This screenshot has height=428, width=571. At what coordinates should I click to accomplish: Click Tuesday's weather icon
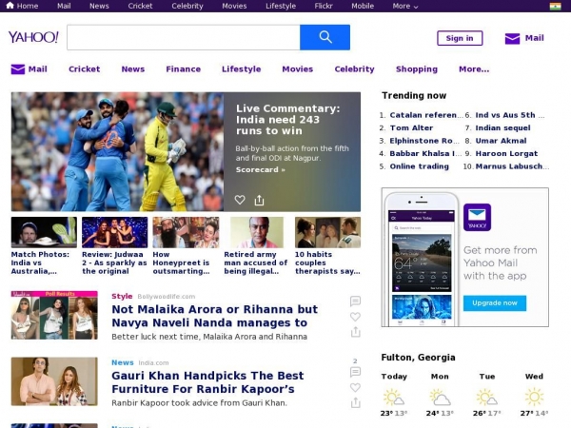[487, 397]
